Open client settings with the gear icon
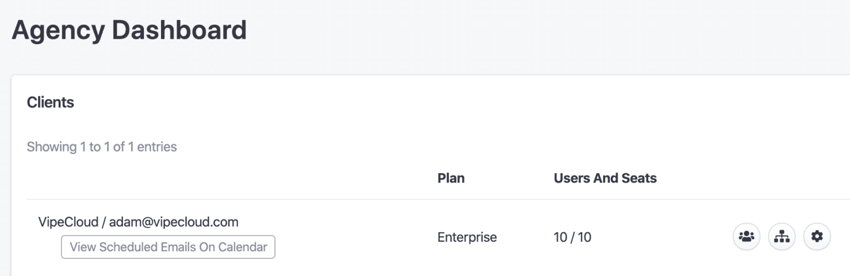Viewport: 850px width, 276px height. click(x=817, y=237)
